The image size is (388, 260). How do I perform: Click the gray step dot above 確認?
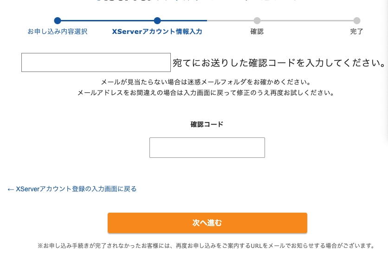pyautogui.click(x=257, y=20)
